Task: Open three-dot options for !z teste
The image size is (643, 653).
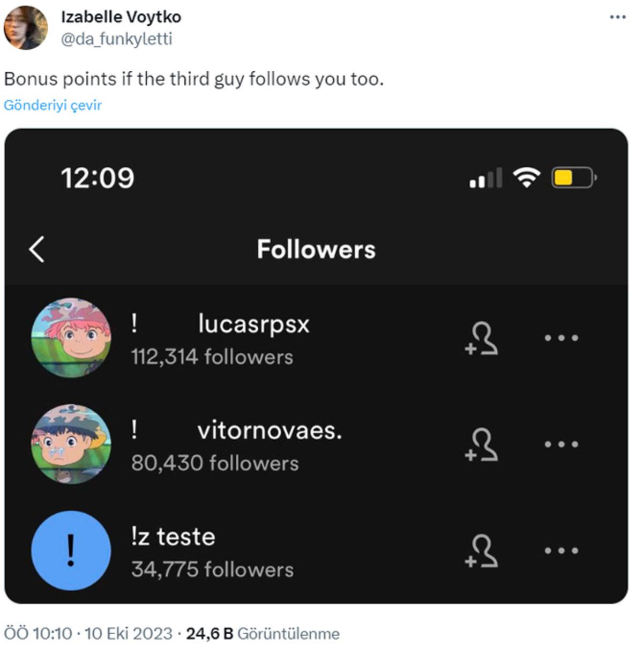Action: [561, 551]
